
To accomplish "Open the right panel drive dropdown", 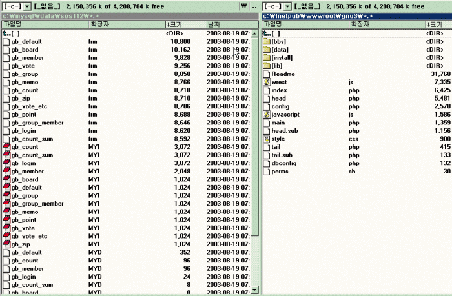I will pyautogui.click(x=288, y=6).
